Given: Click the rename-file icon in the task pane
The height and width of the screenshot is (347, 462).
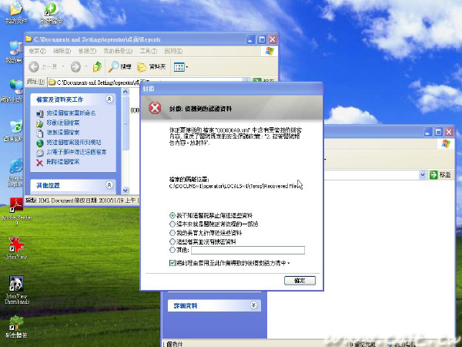Looking at the screenshot, I should point(39,113).
